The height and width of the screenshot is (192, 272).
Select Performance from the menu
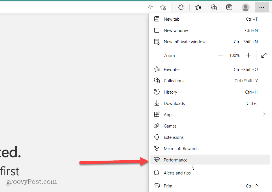click(175, 160)
